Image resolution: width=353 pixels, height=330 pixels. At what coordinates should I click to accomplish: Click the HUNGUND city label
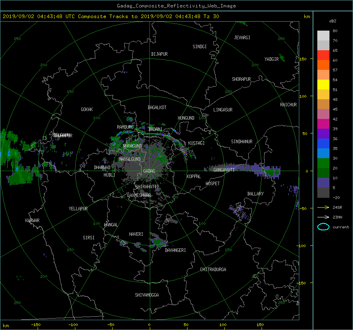pyautogui.click(x=186, y=118)
